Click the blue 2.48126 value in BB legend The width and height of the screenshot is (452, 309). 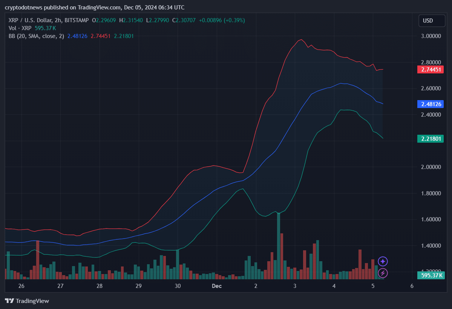77,36
